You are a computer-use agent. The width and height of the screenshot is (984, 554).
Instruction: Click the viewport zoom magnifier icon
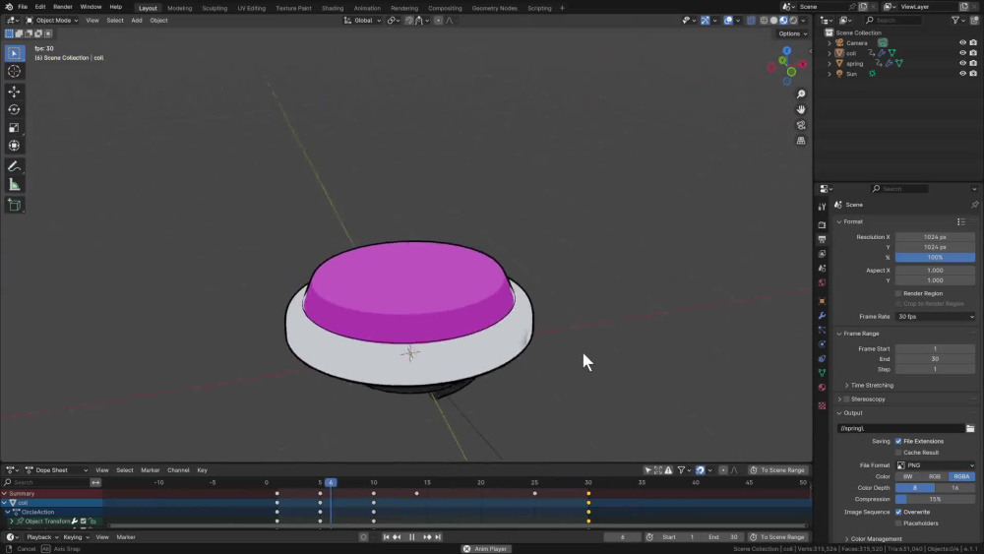pyautogui.click(x=801, y=94)
